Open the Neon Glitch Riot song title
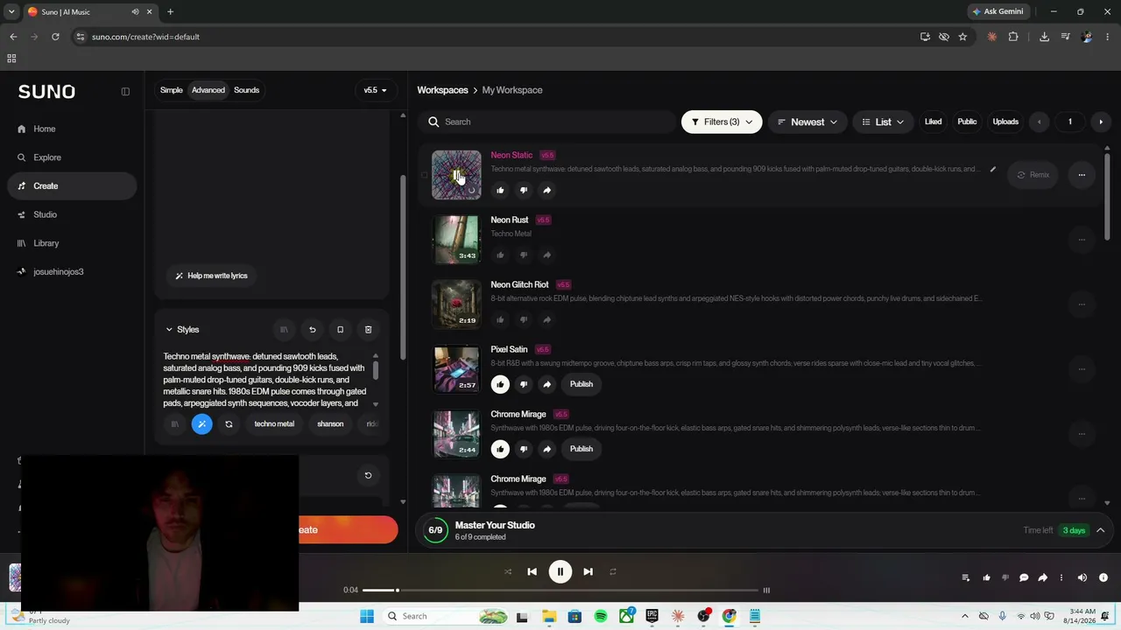The height and width of the screenshot is (630, 1121). (x=519, y=284)
